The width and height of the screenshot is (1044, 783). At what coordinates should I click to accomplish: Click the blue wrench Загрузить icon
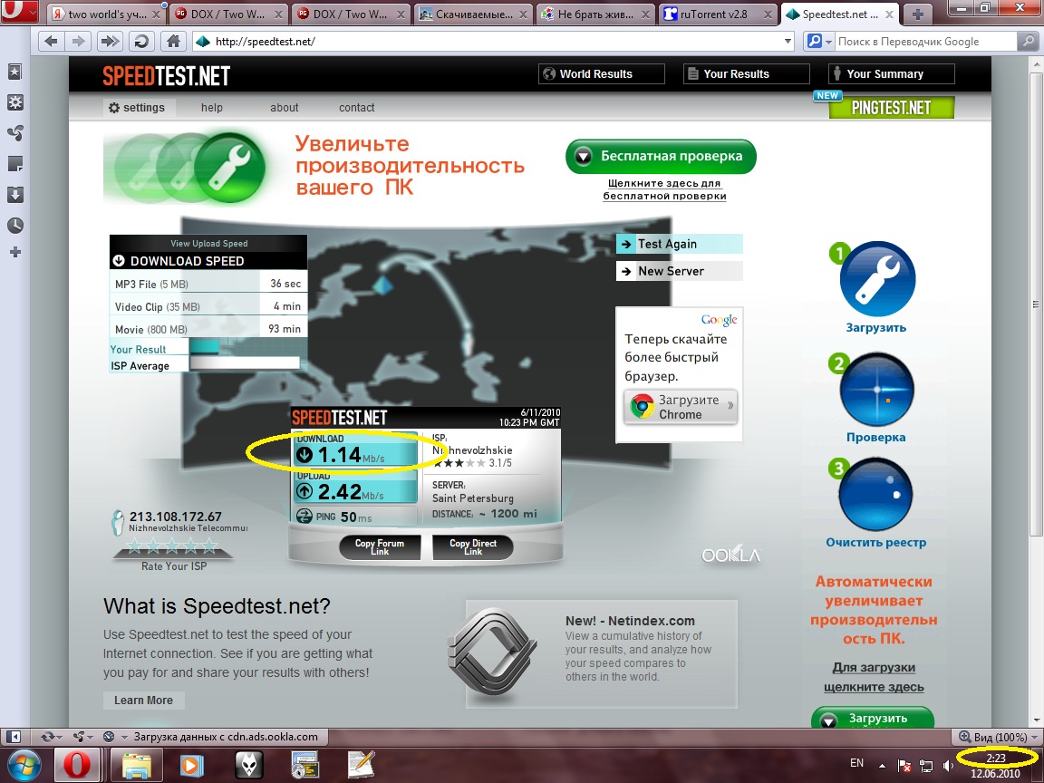[877, 279]
